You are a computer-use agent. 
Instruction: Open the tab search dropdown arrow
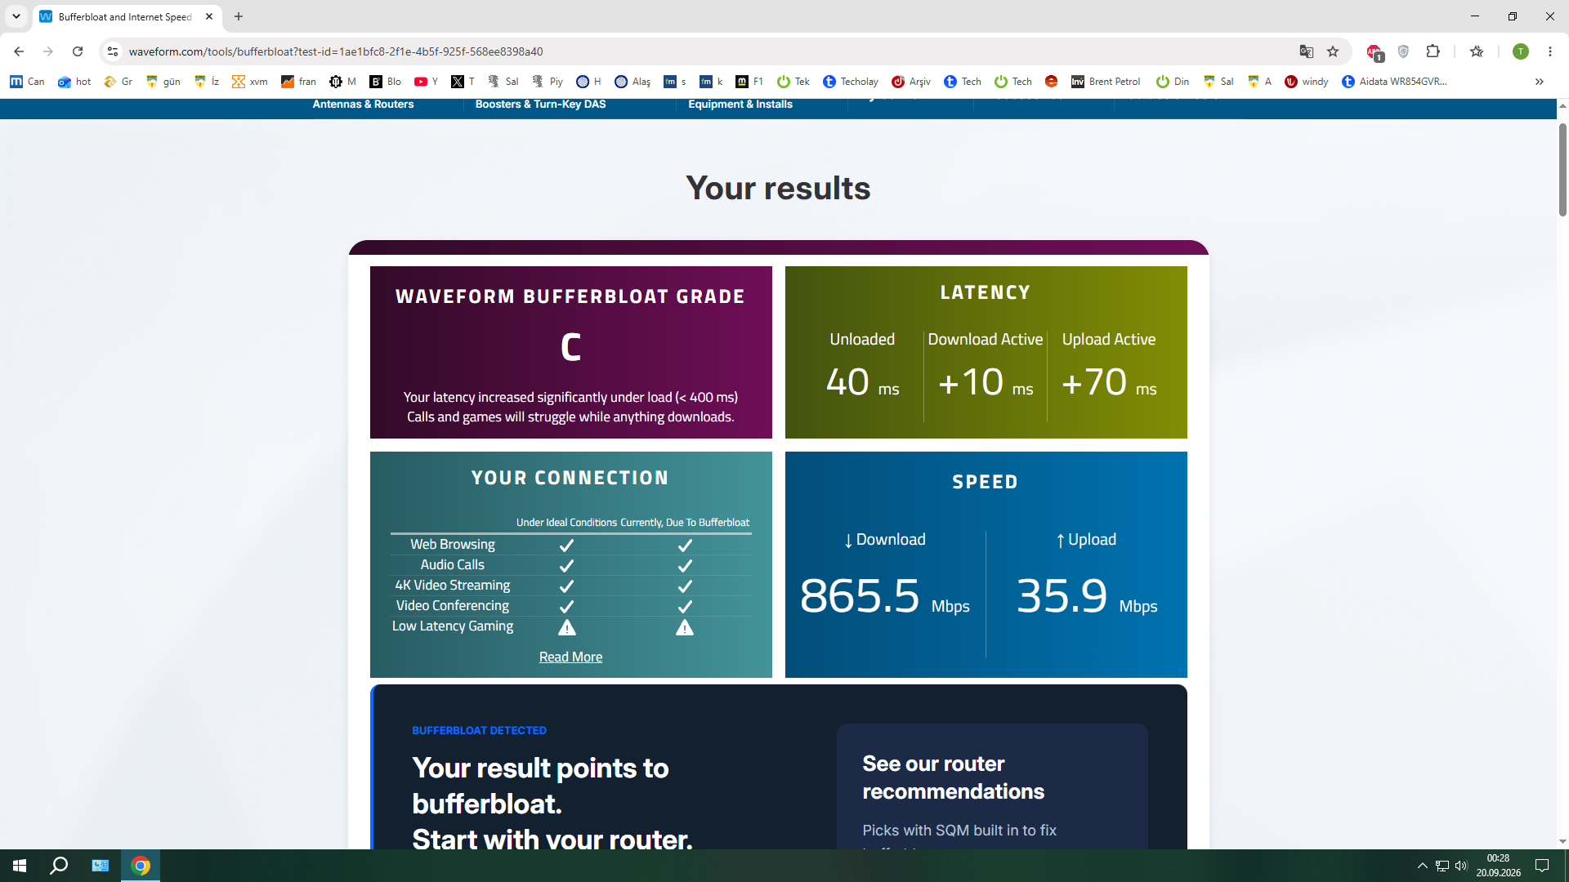16,16
